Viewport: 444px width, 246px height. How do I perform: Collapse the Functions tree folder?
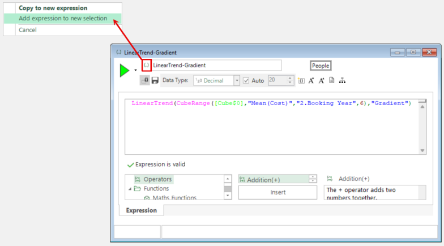click(x=130, y=189)
